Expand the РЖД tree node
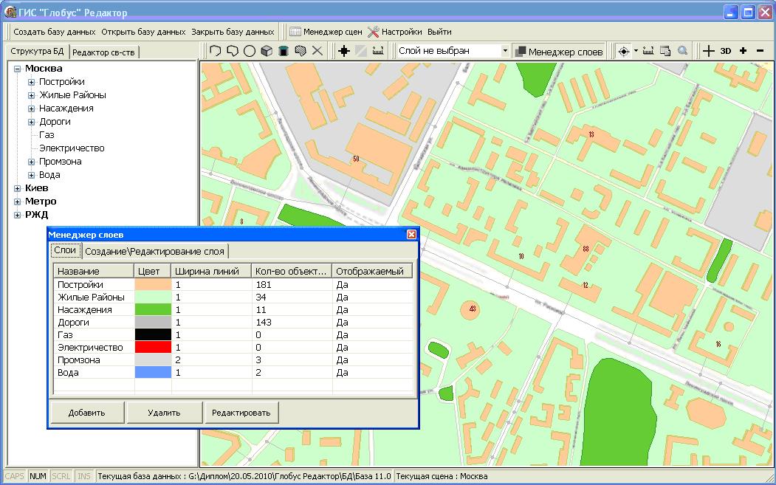776x485 pixels. point(18,216)
